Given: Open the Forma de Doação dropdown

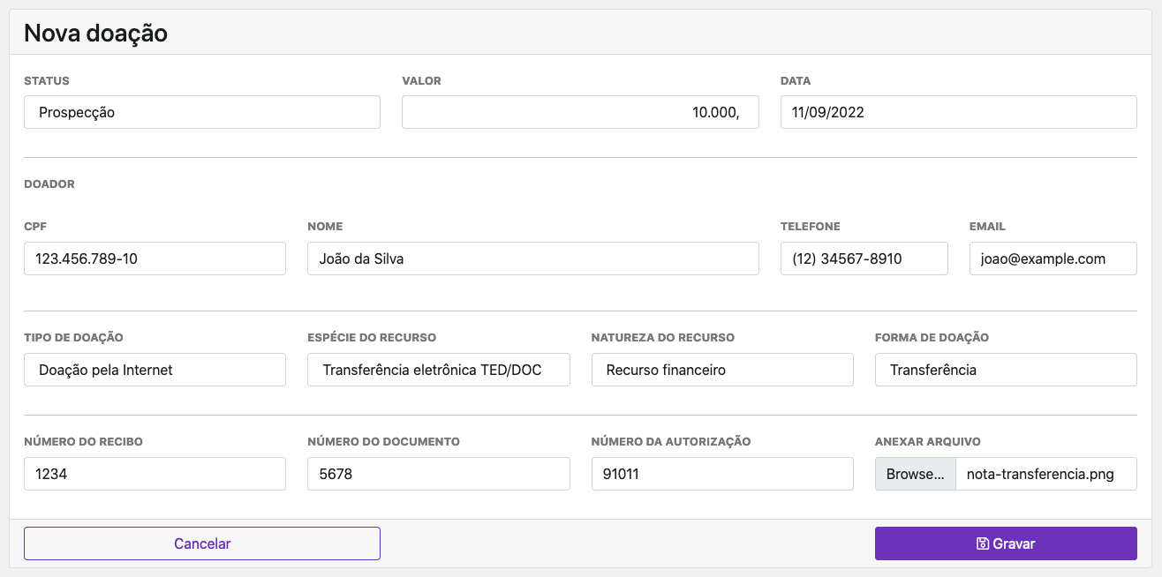Looking at the screenshot, I should (1006, 370).
